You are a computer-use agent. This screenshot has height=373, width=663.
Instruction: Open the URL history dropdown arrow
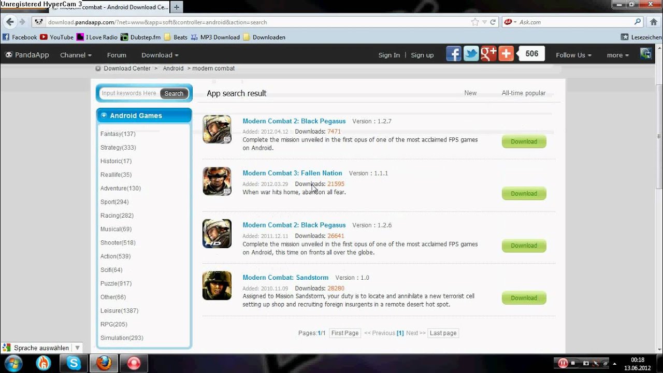click(485, 22)
